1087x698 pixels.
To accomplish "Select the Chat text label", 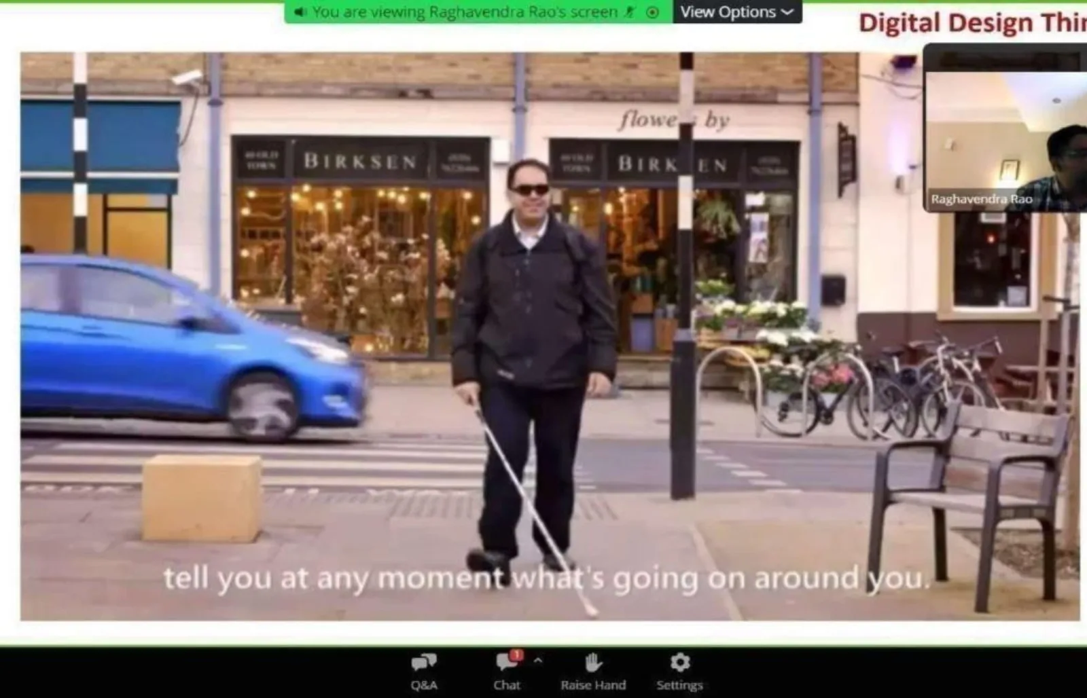I will (506, 685).
